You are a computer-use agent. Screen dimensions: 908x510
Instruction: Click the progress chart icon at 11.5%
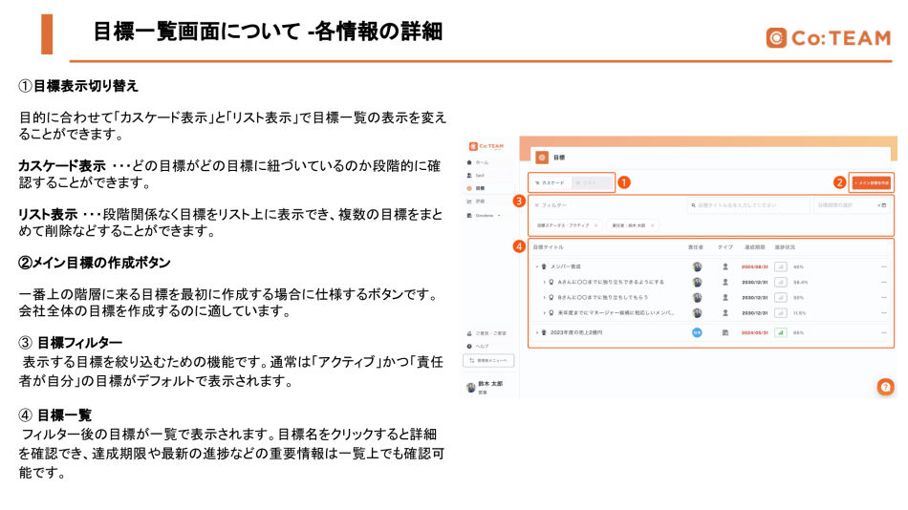coord(781,313)
